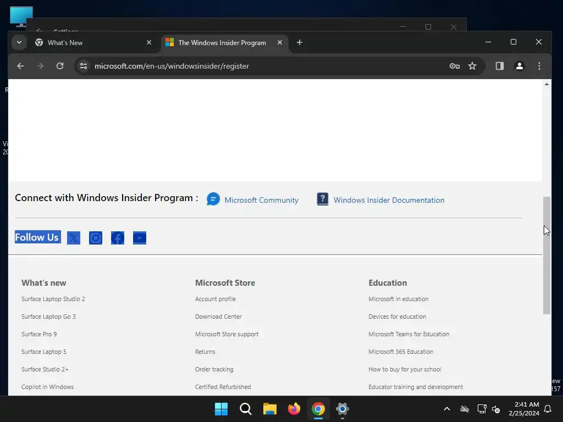Image resolution: width=563 pixels, height=422 pixels.
Task: Open Educator training and development link
Action: click(416, 387)
